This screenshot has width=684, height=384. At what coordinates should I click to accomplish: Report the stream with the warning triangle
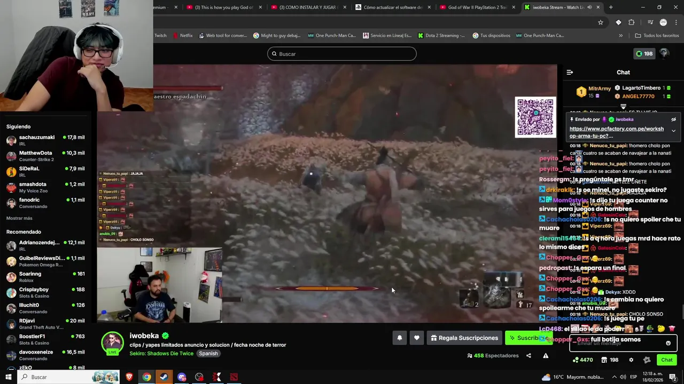point(546,356)
